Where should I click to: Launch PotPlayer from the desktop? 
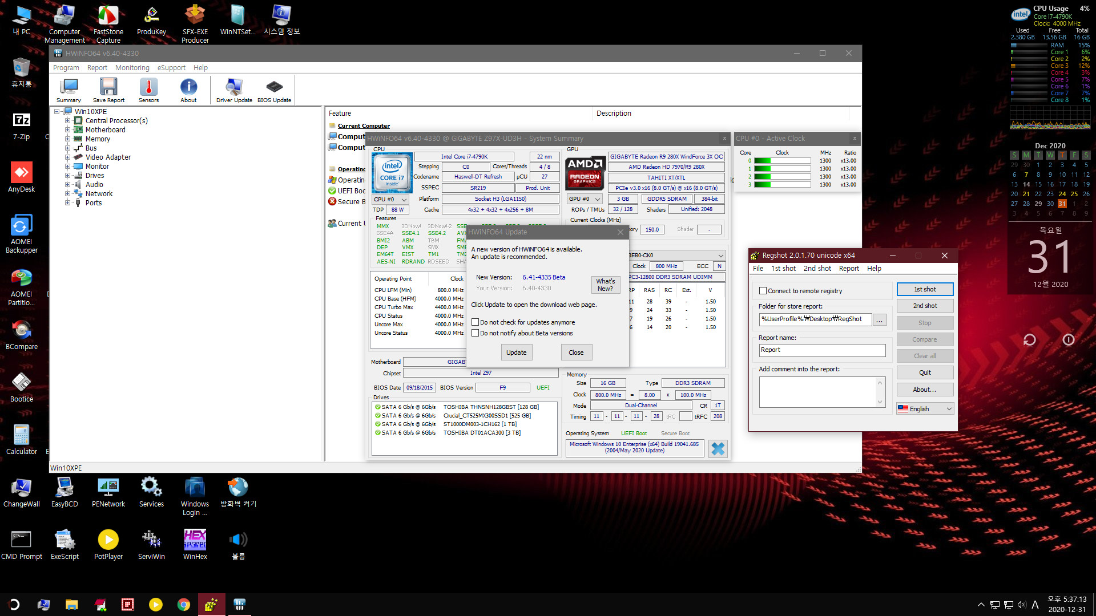pos(108,544)
